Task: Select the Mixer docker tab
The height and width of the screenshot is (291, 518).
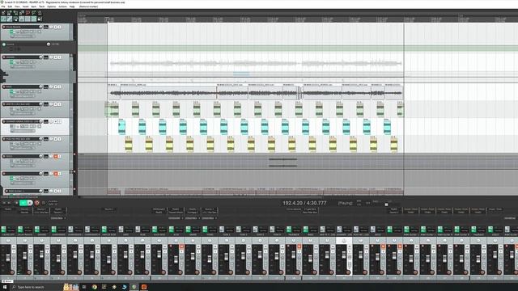Action: (x=7, y=281)
